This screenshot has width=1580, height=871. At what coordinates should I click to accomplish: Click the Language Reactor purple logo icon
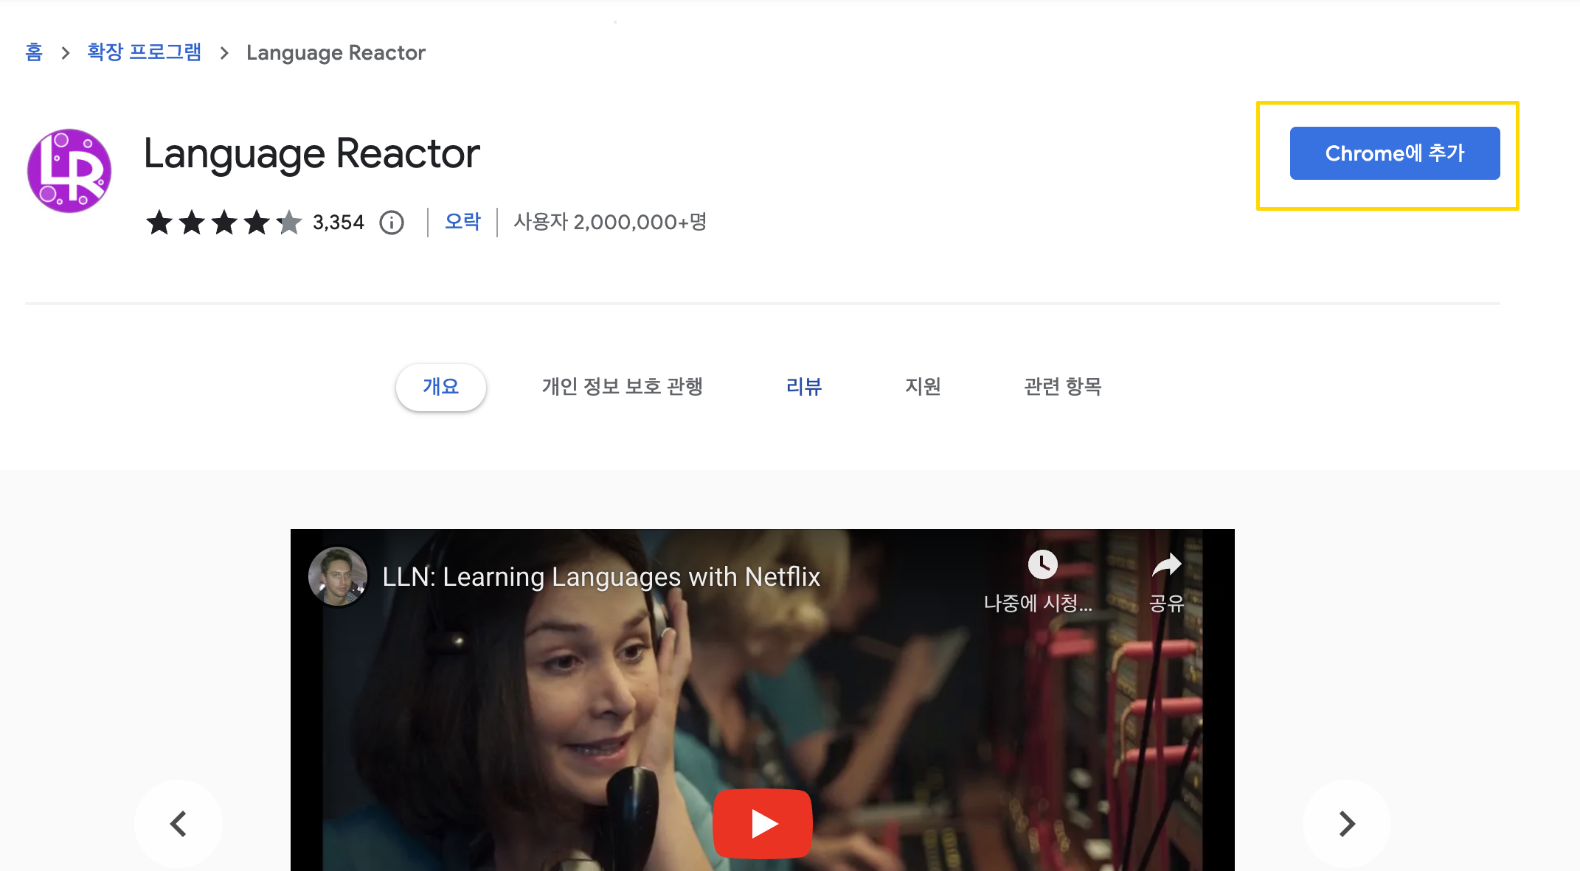(x=69, y=171)
